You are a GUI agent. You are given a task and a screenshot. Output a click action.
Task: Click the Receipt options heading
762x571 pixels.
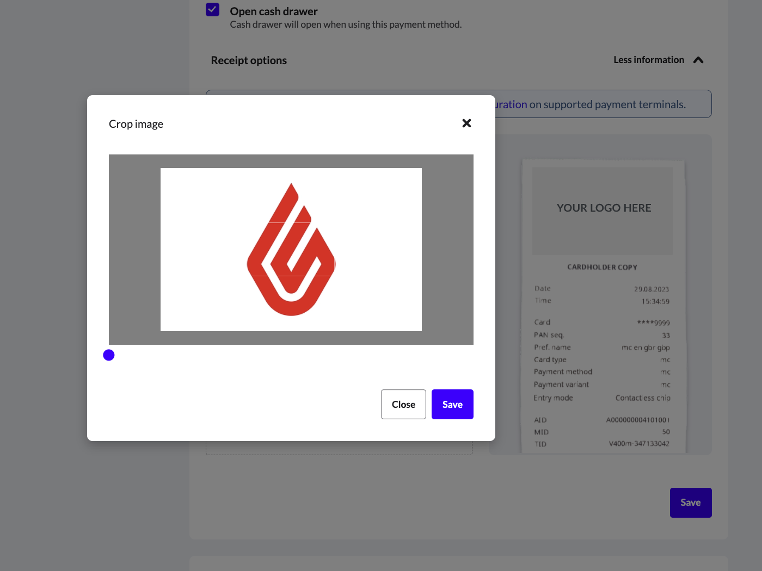pyautogui.click(x=249, y=60)
